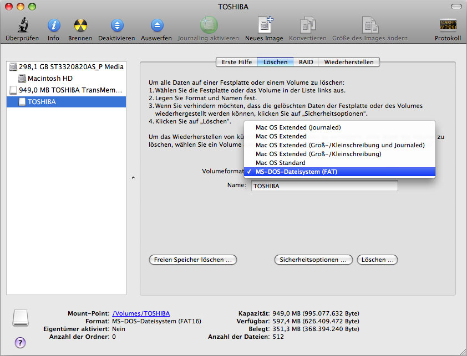This screenshot has width=467, height=356.
Task: Switch to the Löschen tab
Action: tap(276, 62)
